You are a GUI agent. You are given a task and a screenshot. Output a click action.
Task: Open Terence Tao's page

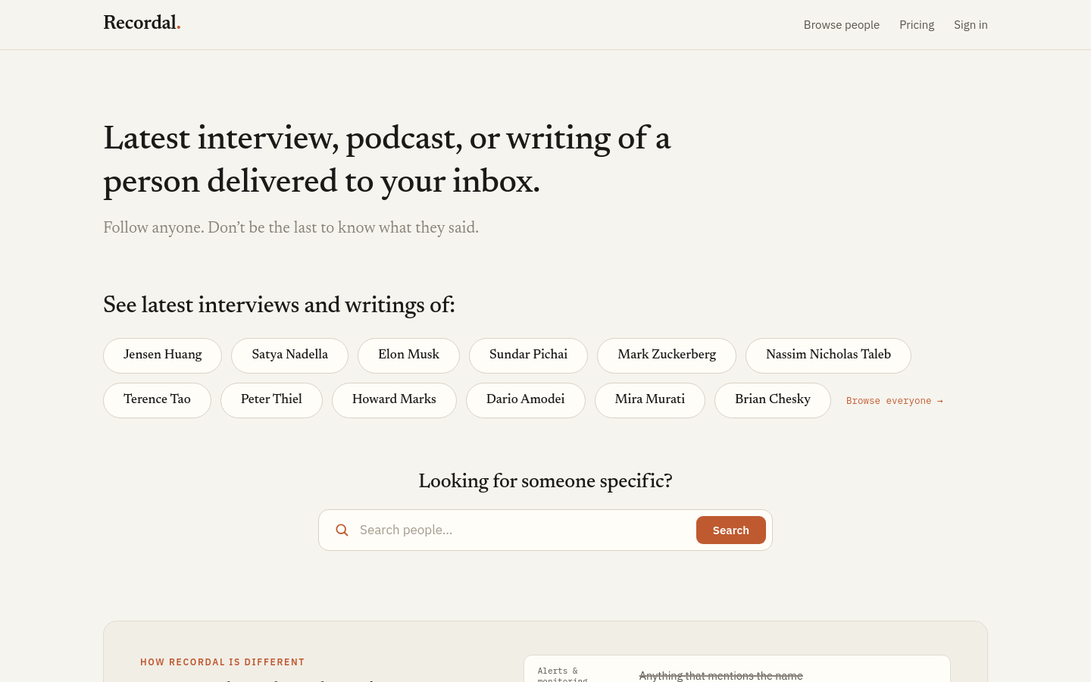pyautogui.click(x=157, y=400)
